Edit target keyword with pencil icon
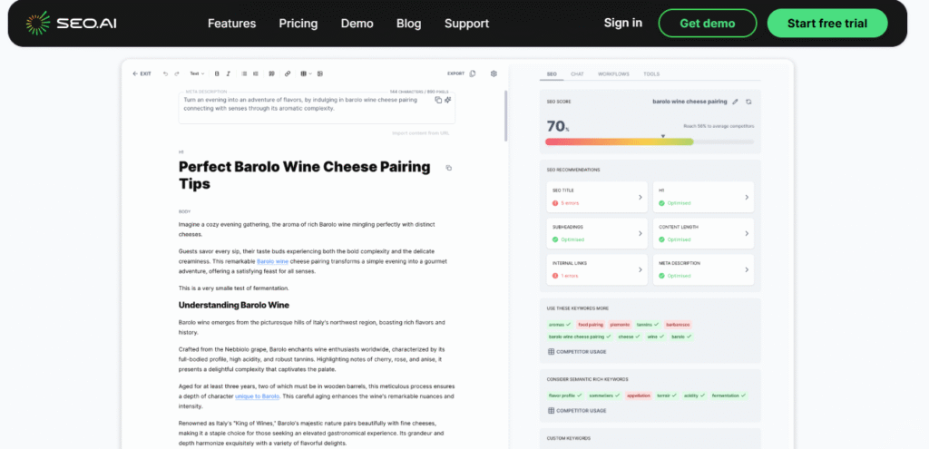Screen dimensions: 929x449 [736, 102]
